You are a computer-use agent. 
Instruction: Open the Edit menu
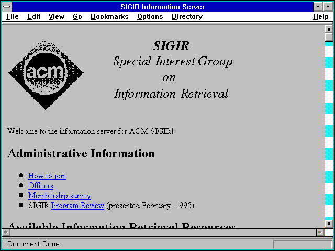[x=33, y=16]
